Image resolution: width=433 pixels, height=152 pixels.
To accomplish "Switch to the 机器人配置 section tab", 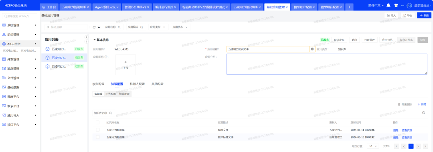I will [x=137, y=84].
